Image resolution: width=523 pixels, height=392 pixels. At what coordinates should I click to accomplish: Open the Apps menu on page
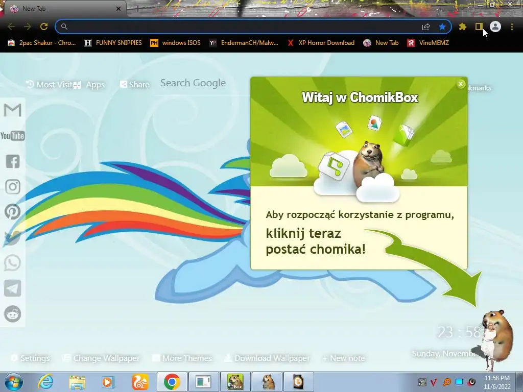click(89, 85)
